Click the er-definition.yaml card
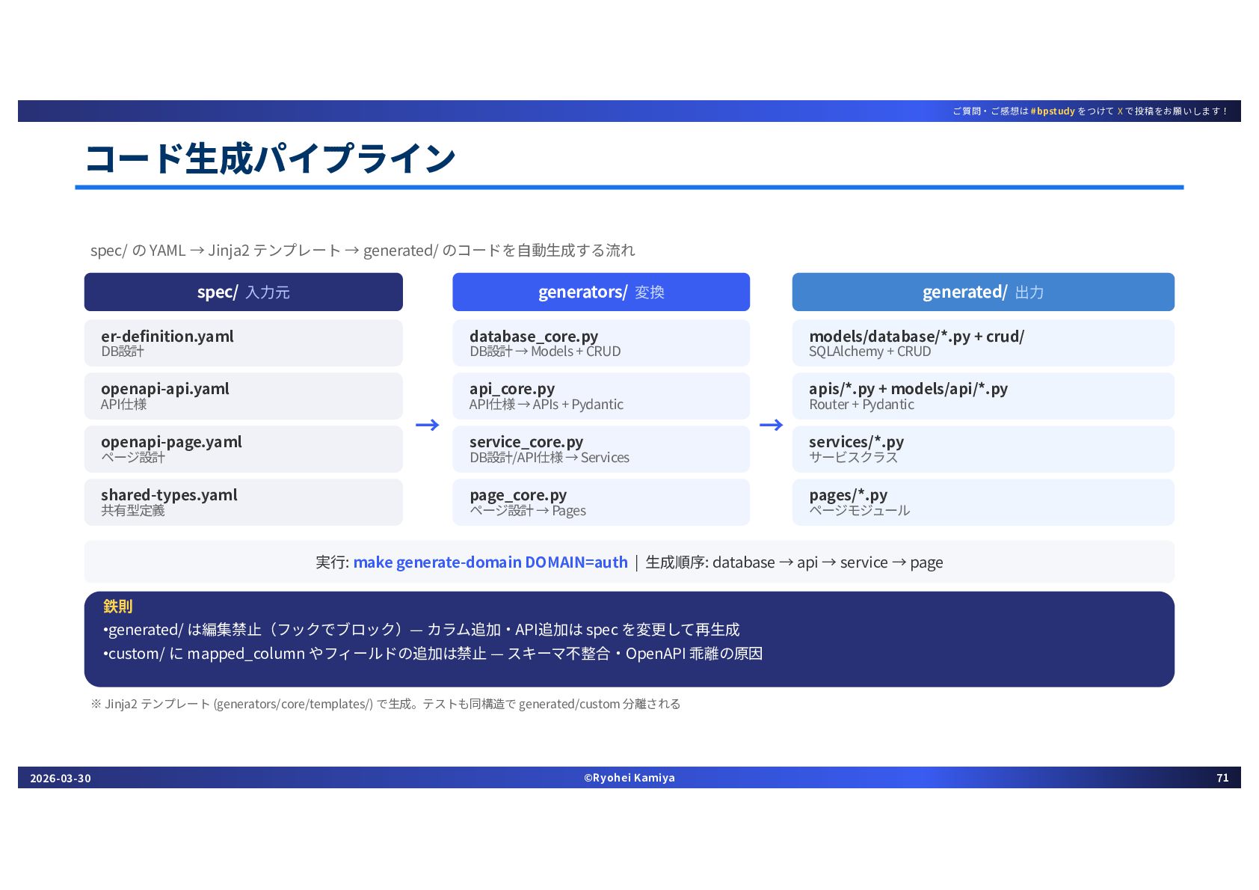 coord(244,343)
